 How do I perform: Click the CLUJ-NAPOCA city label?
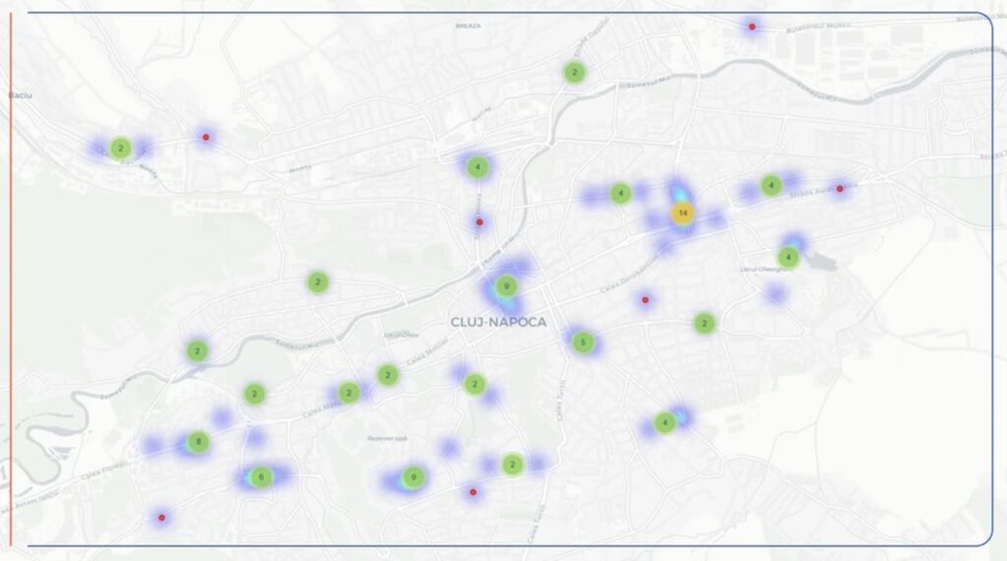[x=499, y=322]
